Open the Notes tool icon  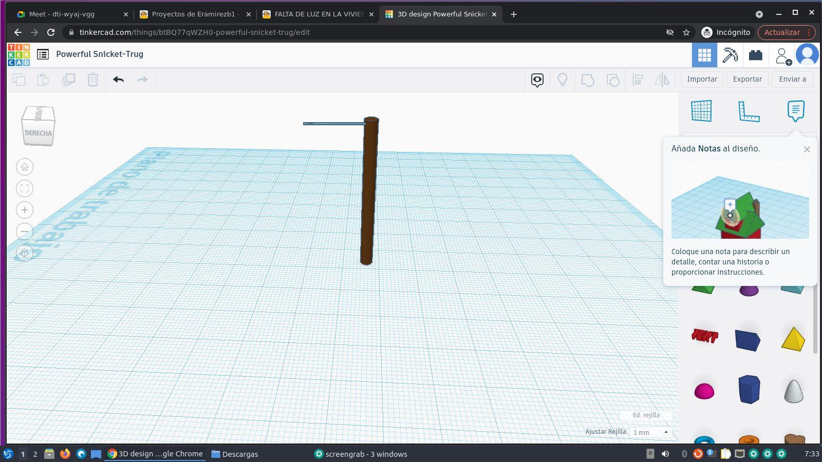(x=795, y=110)
